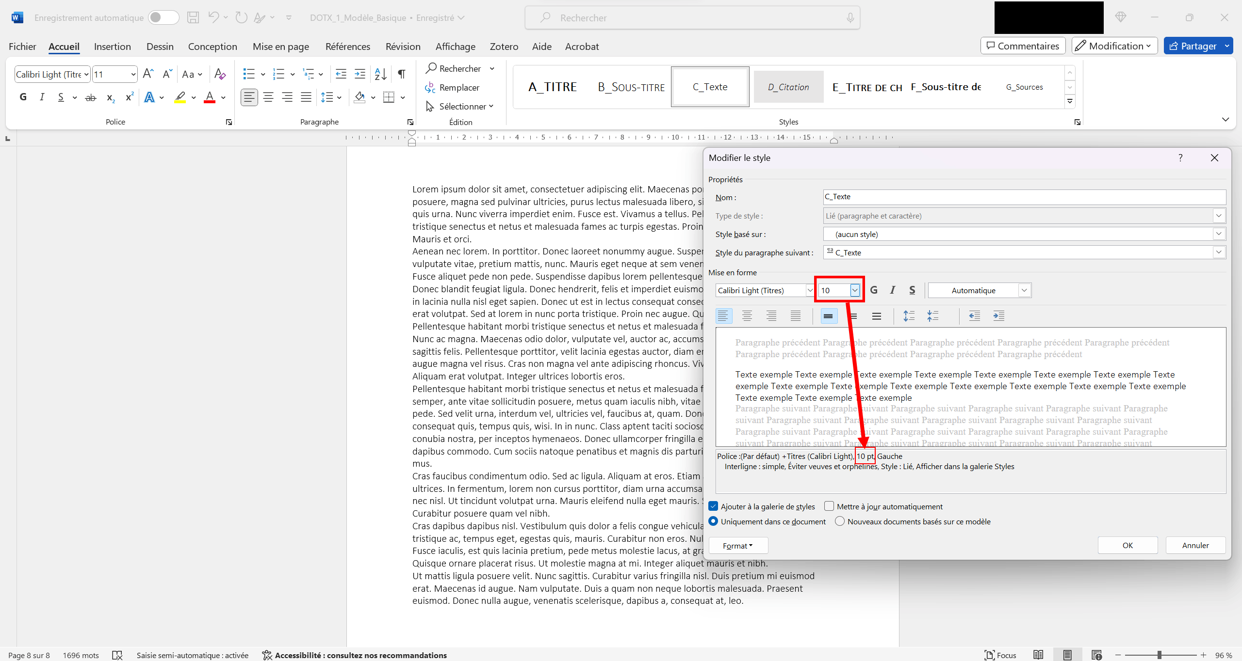Click bold G in the Modifier le style dialog
The image size is (1242, 661).
pyautogui.click(x=874, y=290)
